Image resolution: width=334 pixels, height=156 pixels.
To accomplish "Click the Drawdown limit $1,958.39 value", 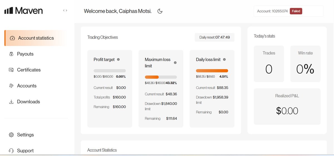I will [220, 97].
